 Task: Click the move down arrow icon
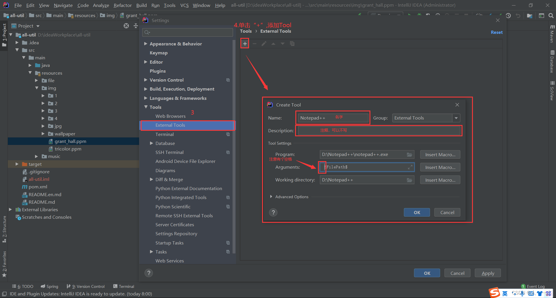tap(283, 44)
